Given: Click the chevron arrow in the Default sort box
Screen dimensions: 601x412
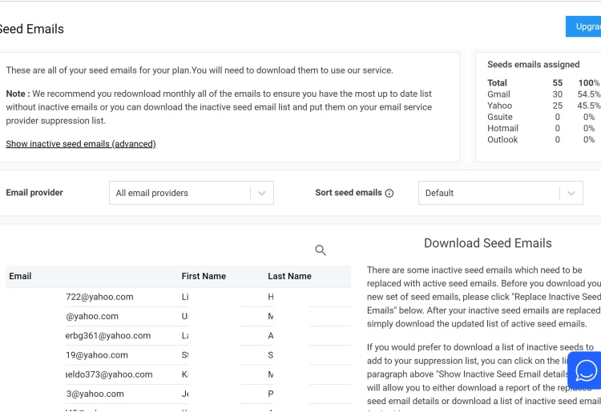Looking at the screenshot, I should tap(571, 193).
